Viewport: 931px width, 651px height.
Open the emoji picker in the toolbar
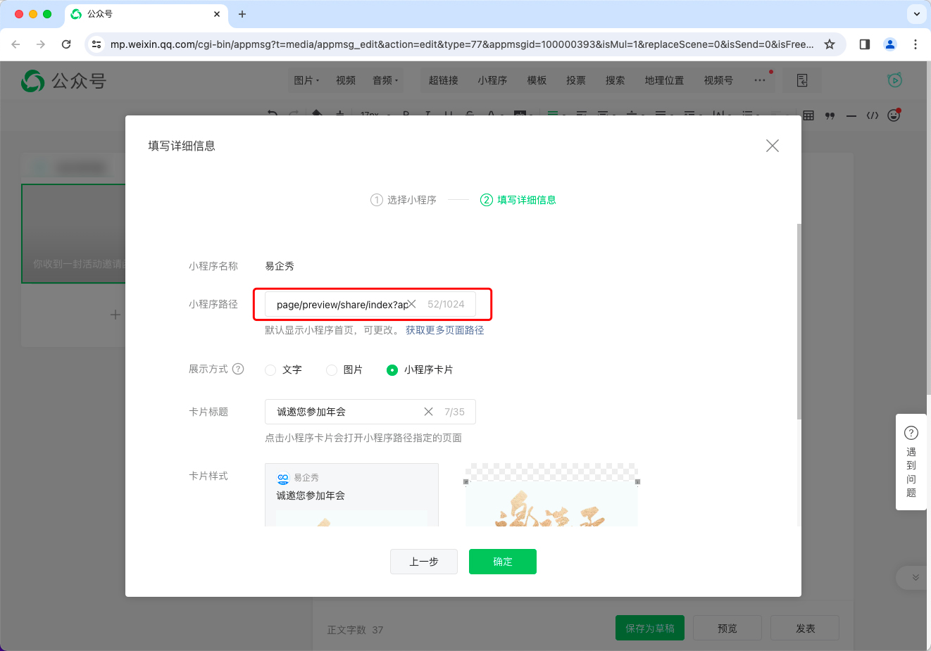click(894, 115)
